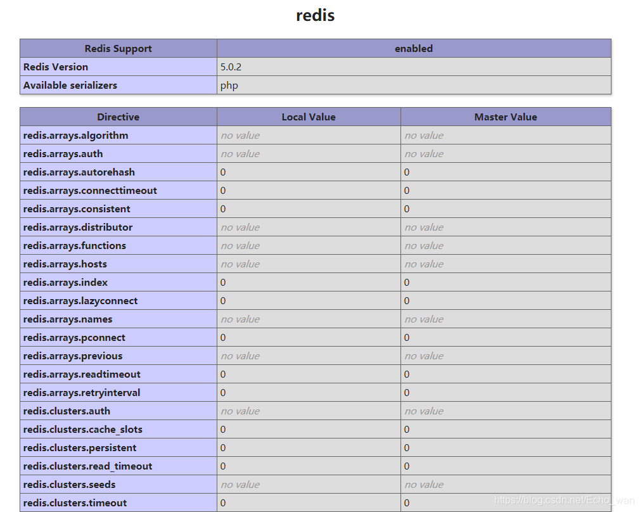640x512 pixels.
Task: Select the 'redis.clusters.cache_slots' directive
Action: 83,430
